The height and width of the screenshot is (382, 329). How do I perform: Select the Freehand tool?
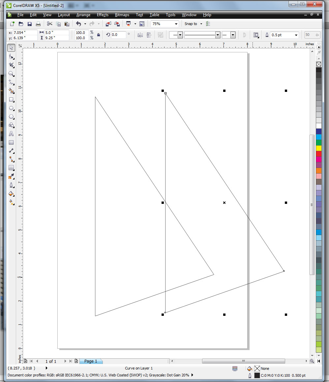(11, 82)
